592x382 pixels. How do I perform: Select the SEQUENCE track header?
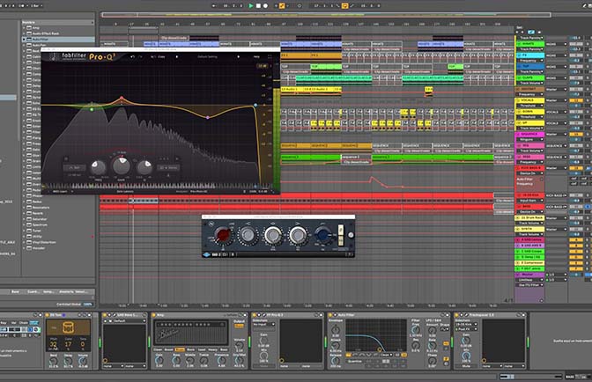(x=529, y=135)
